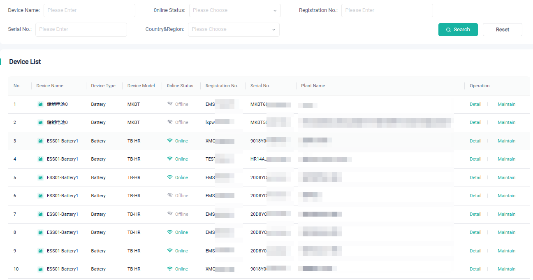Screen dimensions: 533x280
Task: Click the battery icon in row 9
Action: (40, 251)
